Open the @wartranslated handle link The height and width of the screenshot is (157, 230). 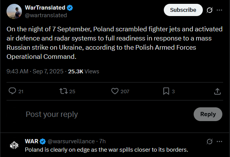tap(46, 15)
